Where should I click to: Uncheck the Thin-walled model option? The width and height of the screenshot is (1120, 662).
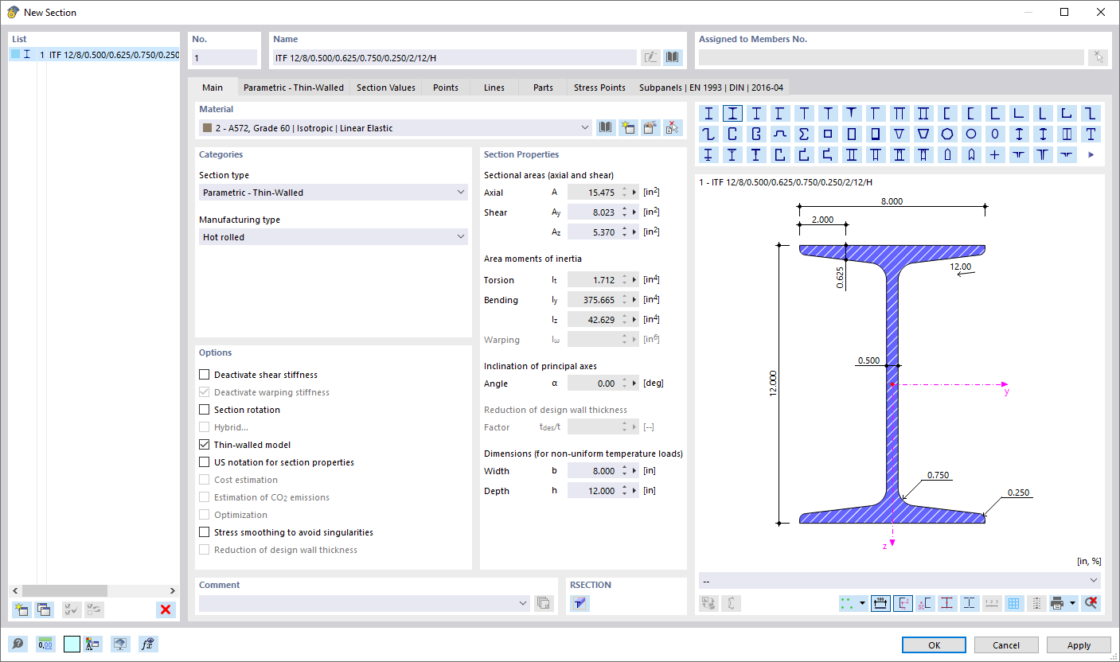204,444
